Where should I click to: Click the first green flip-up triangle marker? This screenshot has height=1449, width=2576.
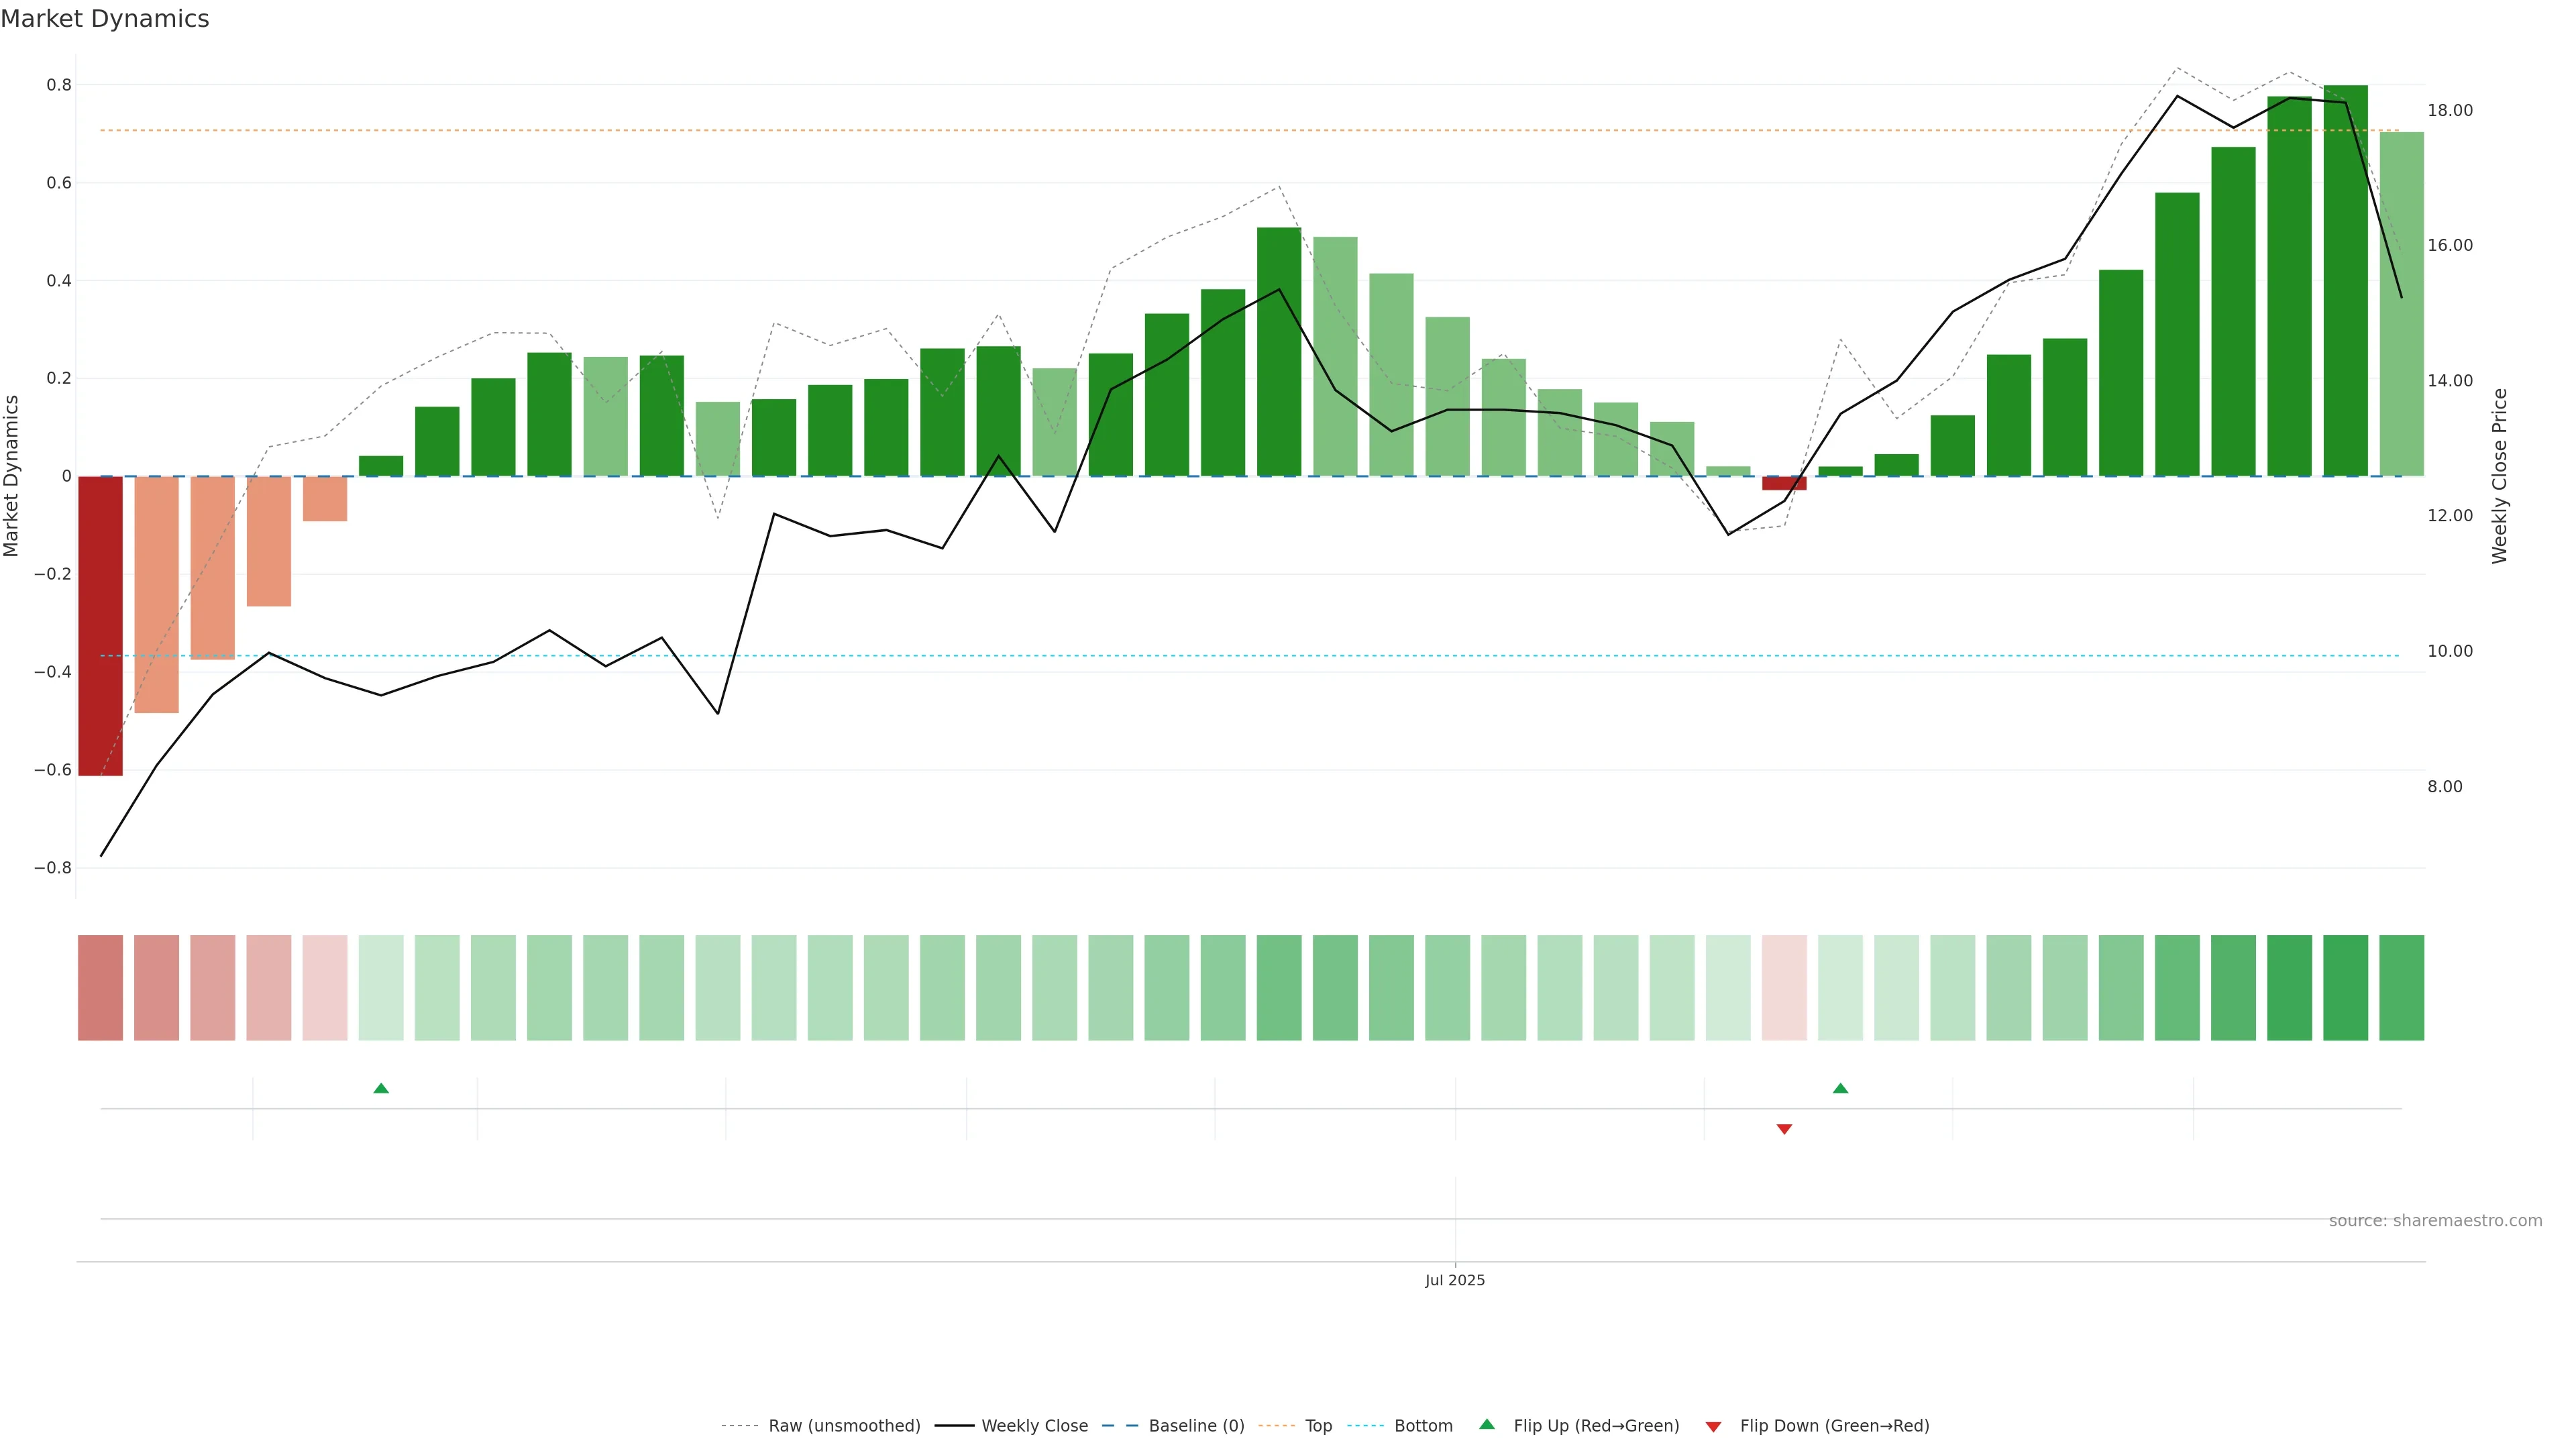point(381,1088)
